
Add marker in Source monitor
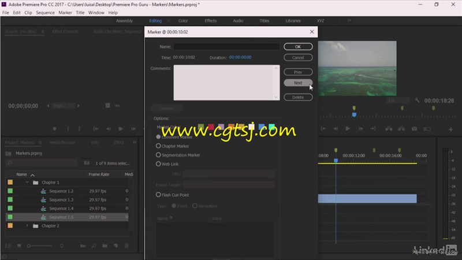[x=54, y=129]
